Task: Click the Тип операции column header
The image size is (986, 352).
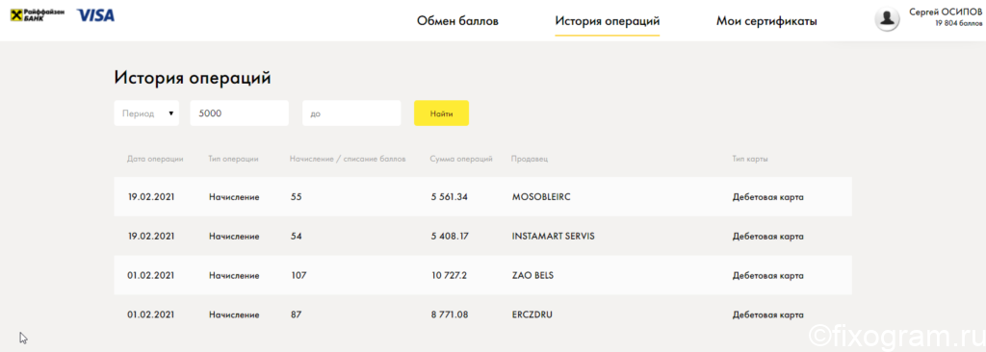Action: tap(233, 159)
